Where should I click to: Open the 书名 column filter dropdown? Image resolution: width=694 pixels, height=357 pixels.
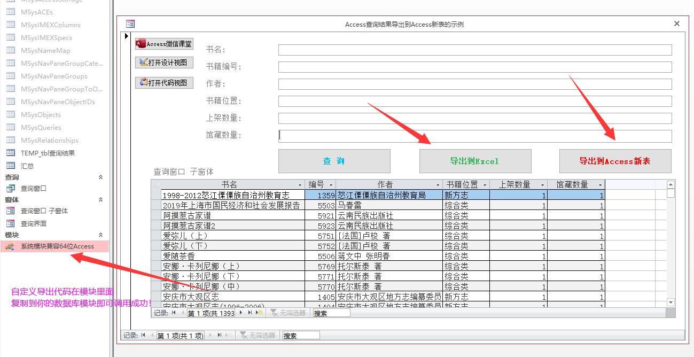[300, 185]
